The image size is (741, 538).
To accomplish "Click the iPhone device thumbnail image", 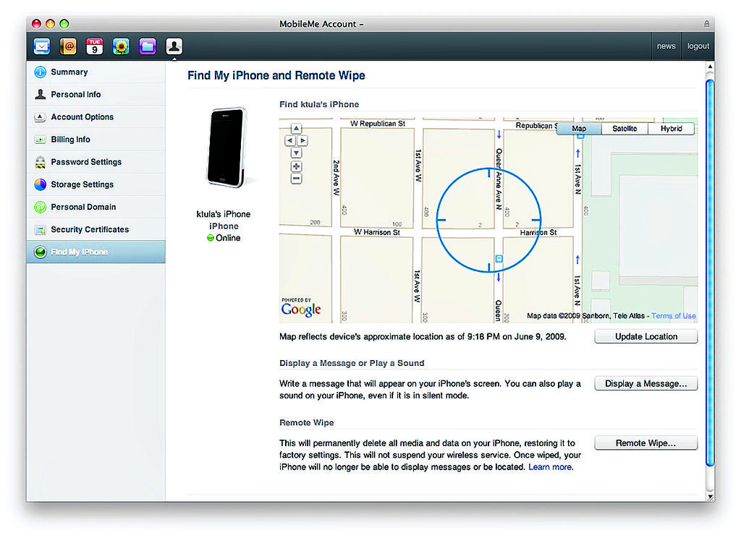I will point(226,148).
